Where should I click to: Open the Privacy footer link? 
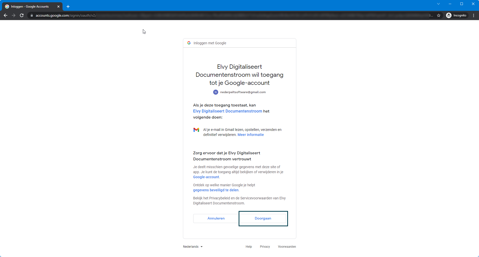[x=265, y=247]
